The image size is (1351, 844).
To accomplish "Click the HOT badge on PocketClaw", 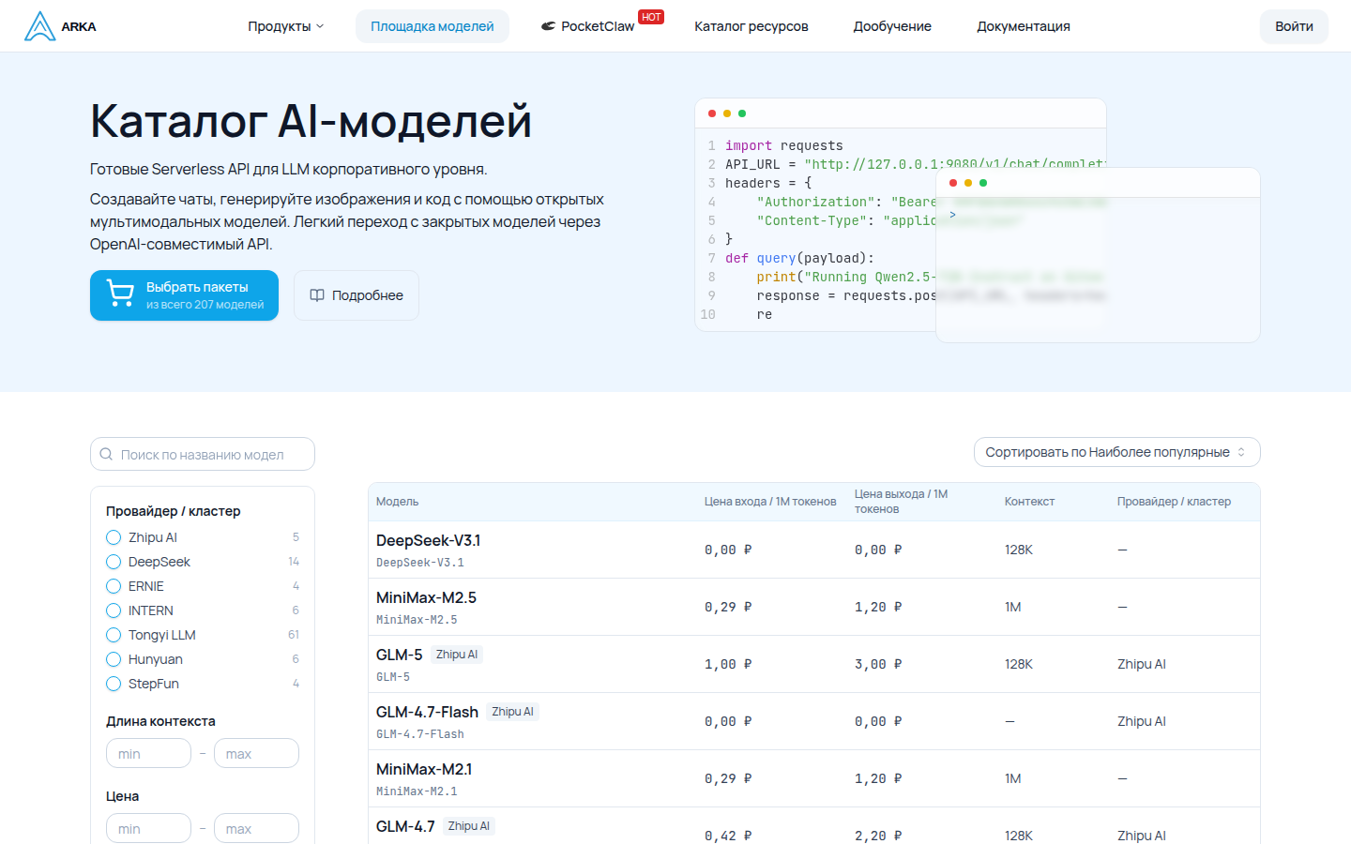I will coord(651,17).
